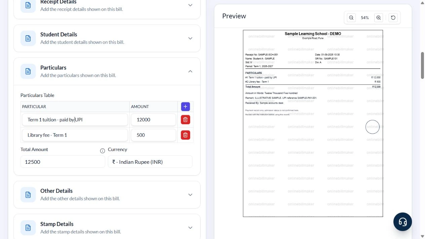Expand the Receipt Details section chevron
425x239 pixels.
[190, 5]
